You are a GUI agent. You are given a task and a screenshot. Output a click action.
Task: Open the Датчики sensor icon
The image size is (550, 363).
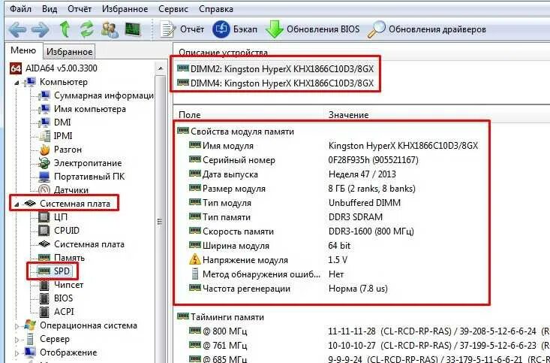click(44, 189)
